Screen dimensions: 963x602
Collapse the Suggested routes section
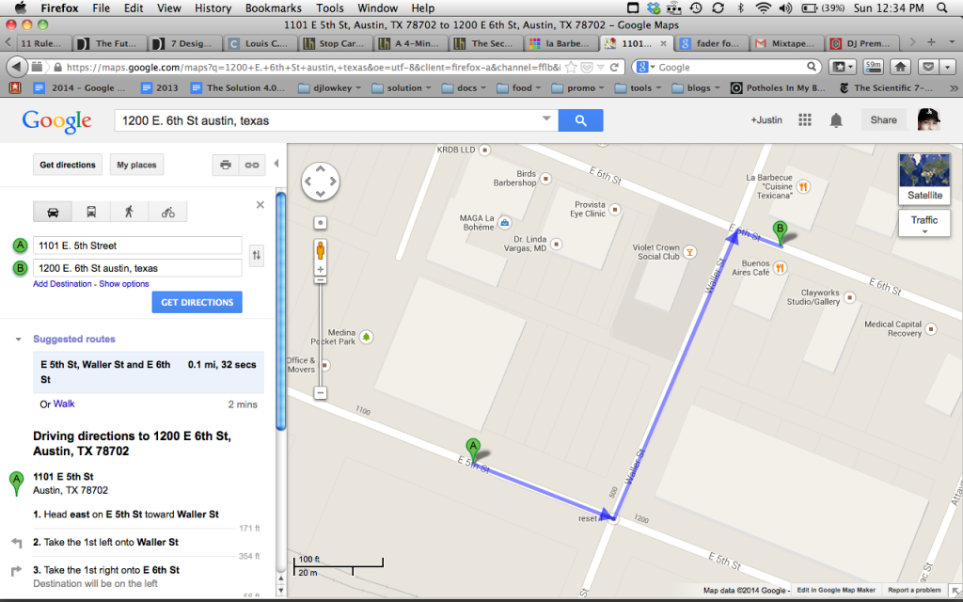click(19, 339)
